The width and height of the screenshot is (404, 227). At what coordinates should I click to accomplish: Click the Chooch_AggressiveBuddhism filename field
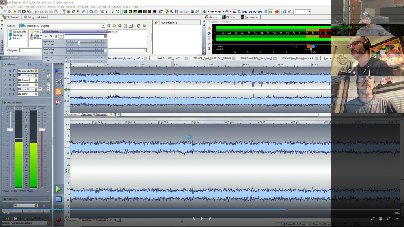coord(25,223)
